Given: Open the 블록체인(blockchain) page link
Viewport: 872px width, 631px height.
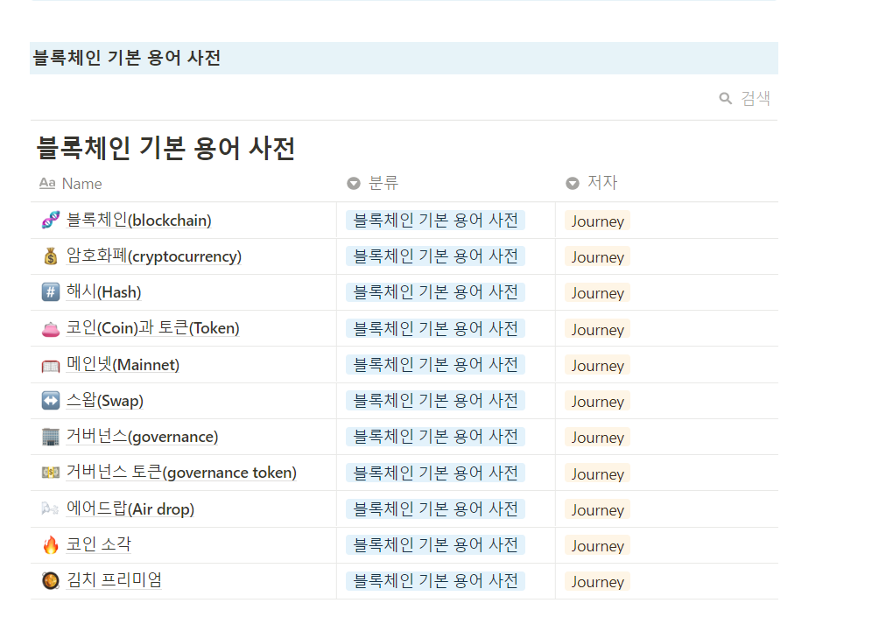Looking at the screenshot, I should click(139, 221).
